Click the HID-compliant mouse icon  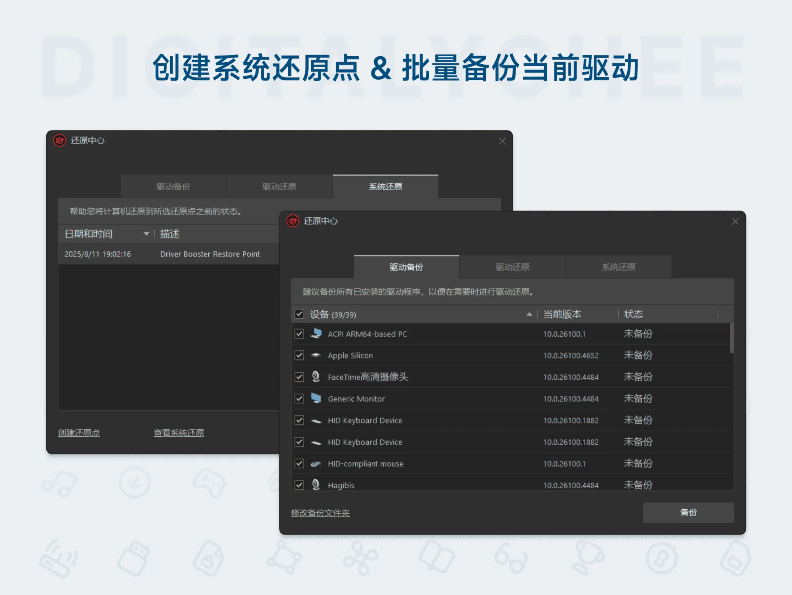(x=316, y=463)
